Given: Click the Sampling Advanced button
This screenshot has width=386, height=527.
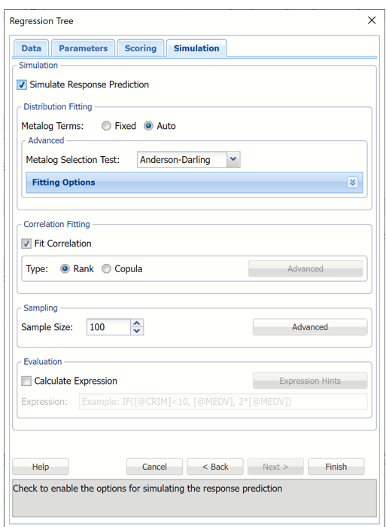Looking at the screenshot, I should click(x=310, y=327).
